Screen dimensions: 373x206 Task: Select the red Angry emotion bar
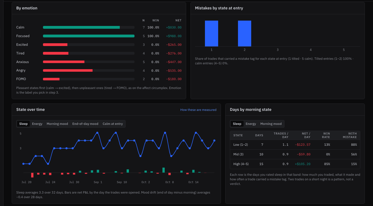tap(68, 70)
